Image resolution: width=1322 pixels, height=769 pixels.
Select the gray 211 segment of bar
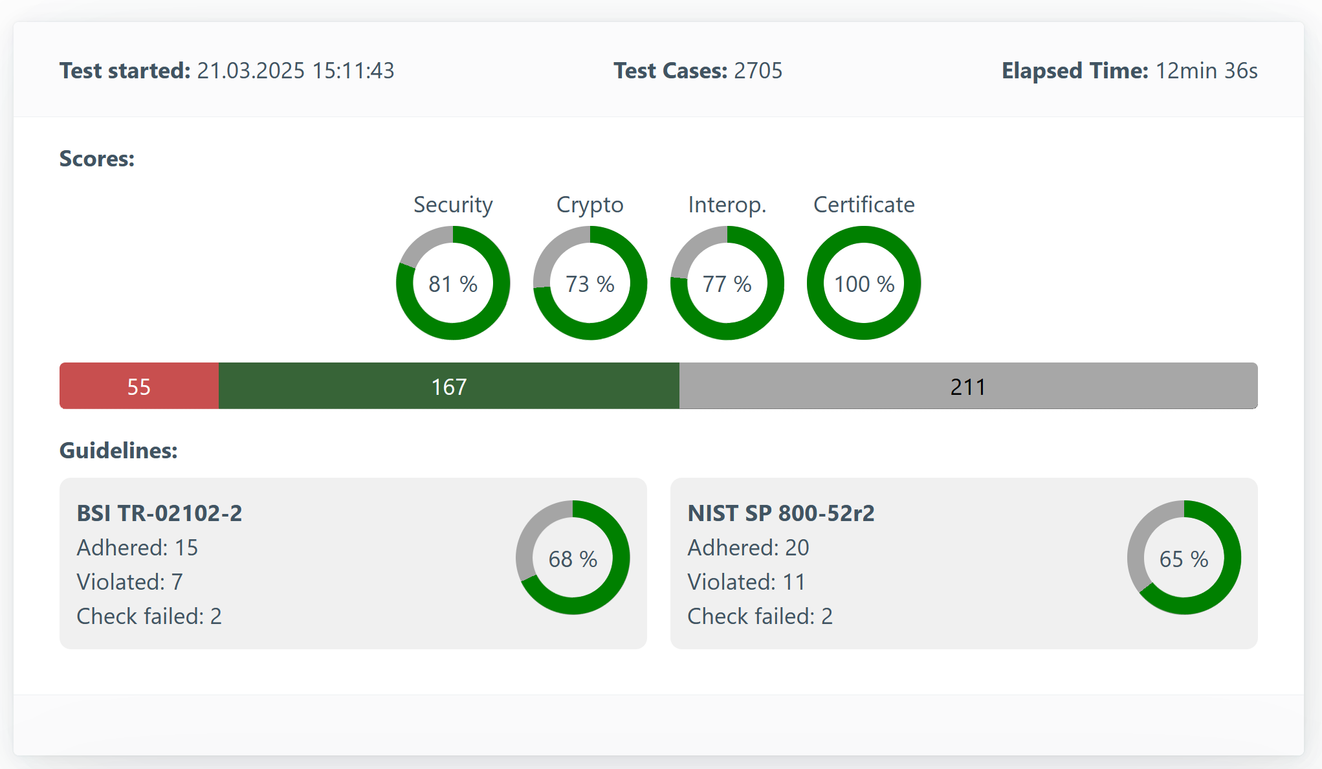(969, 386)
